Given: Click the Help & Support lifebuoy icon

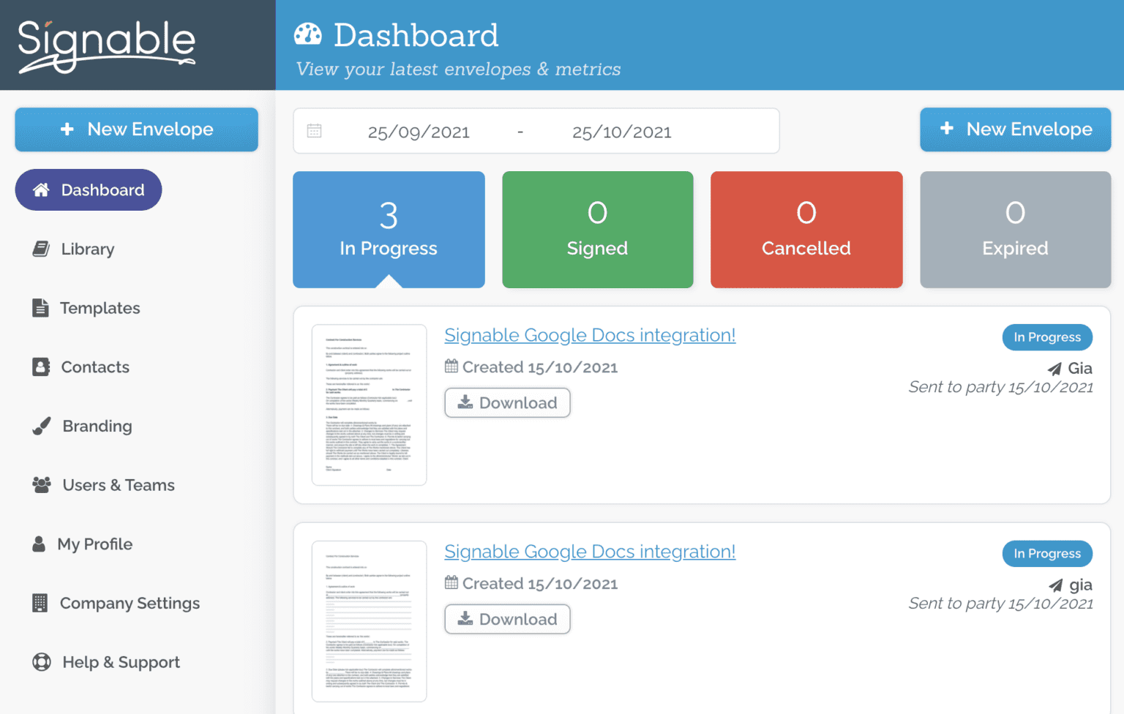Looking at the screenshot, I should tap(42, 662).
